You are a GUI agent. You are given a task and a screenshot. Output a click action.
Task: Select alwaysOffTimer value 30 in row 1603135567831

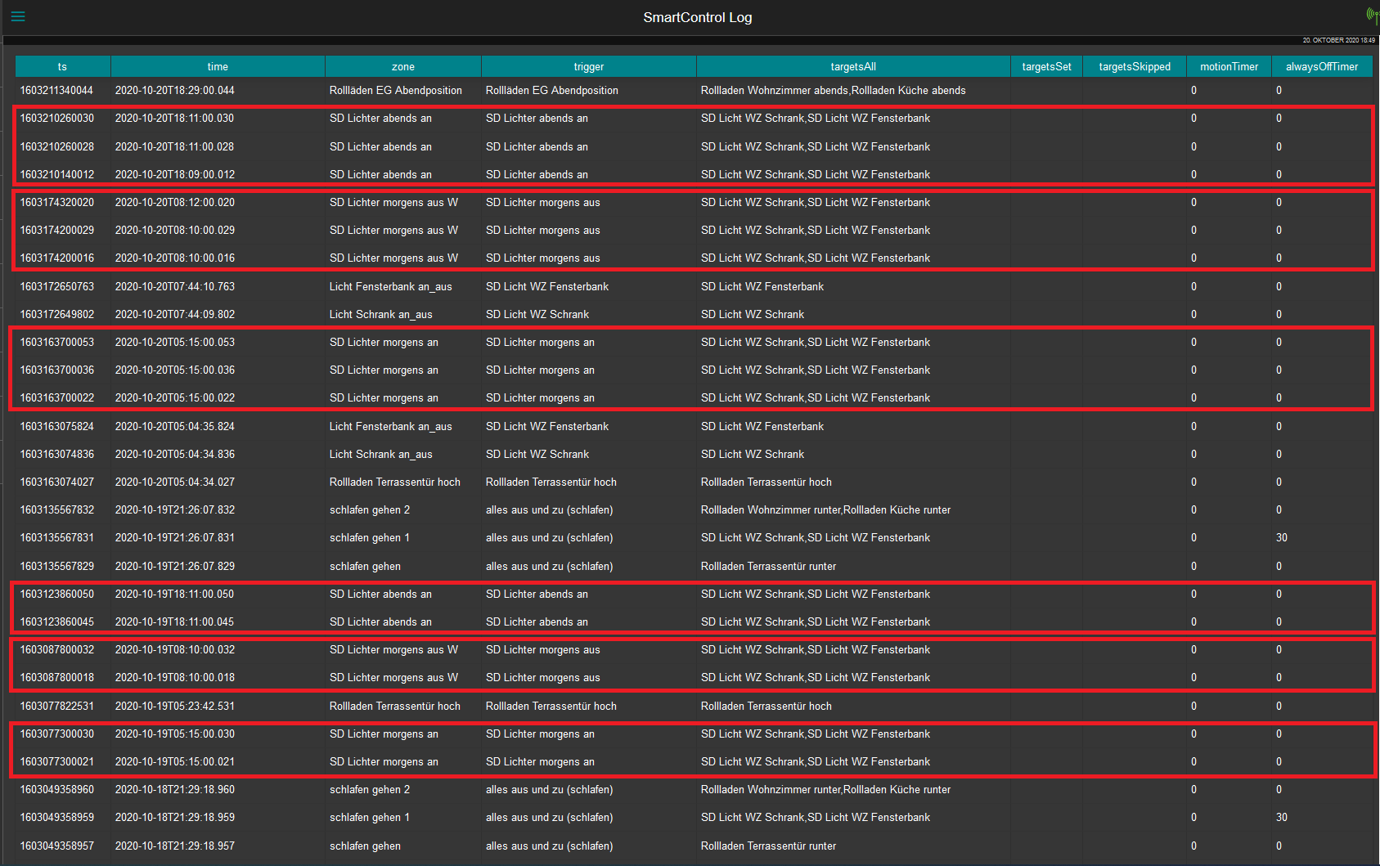click(x=1281, y=537)
